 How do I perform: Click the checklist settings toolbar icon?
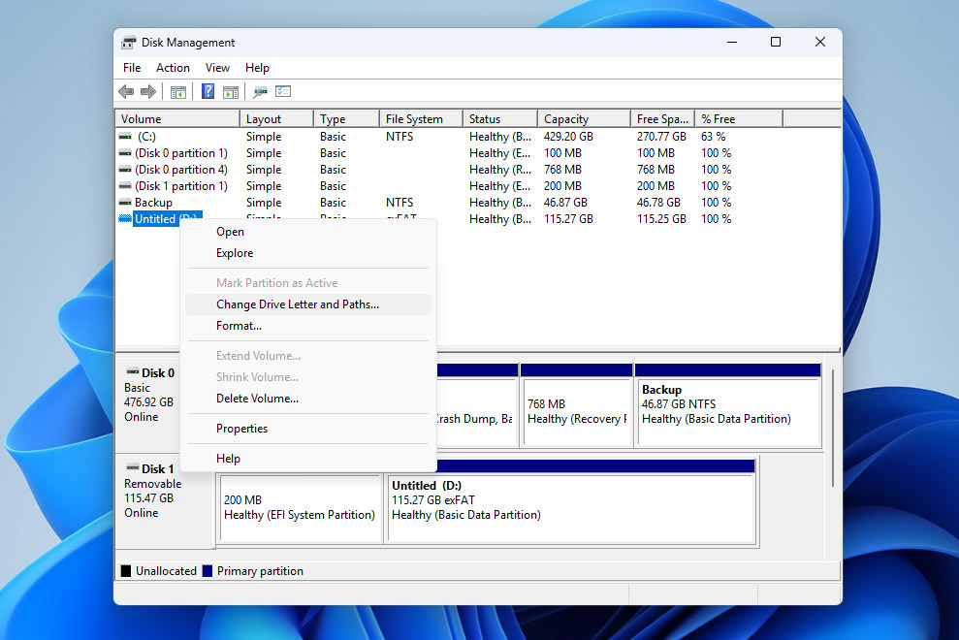click(x=283, y=92)
